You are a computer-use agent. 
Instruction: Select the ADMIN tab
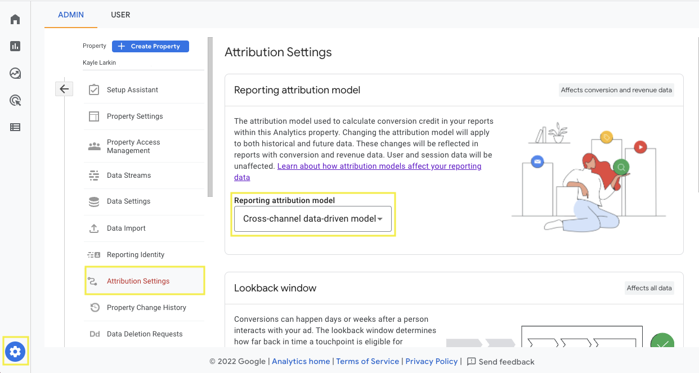click(x=70, y=15)
